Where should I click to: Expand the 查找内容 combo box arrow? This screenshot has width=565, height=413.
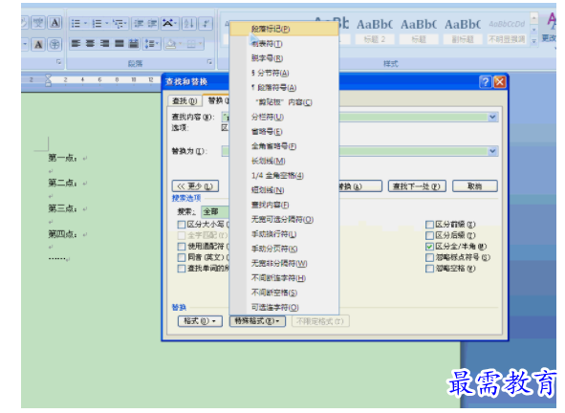(x=492, y=118)
